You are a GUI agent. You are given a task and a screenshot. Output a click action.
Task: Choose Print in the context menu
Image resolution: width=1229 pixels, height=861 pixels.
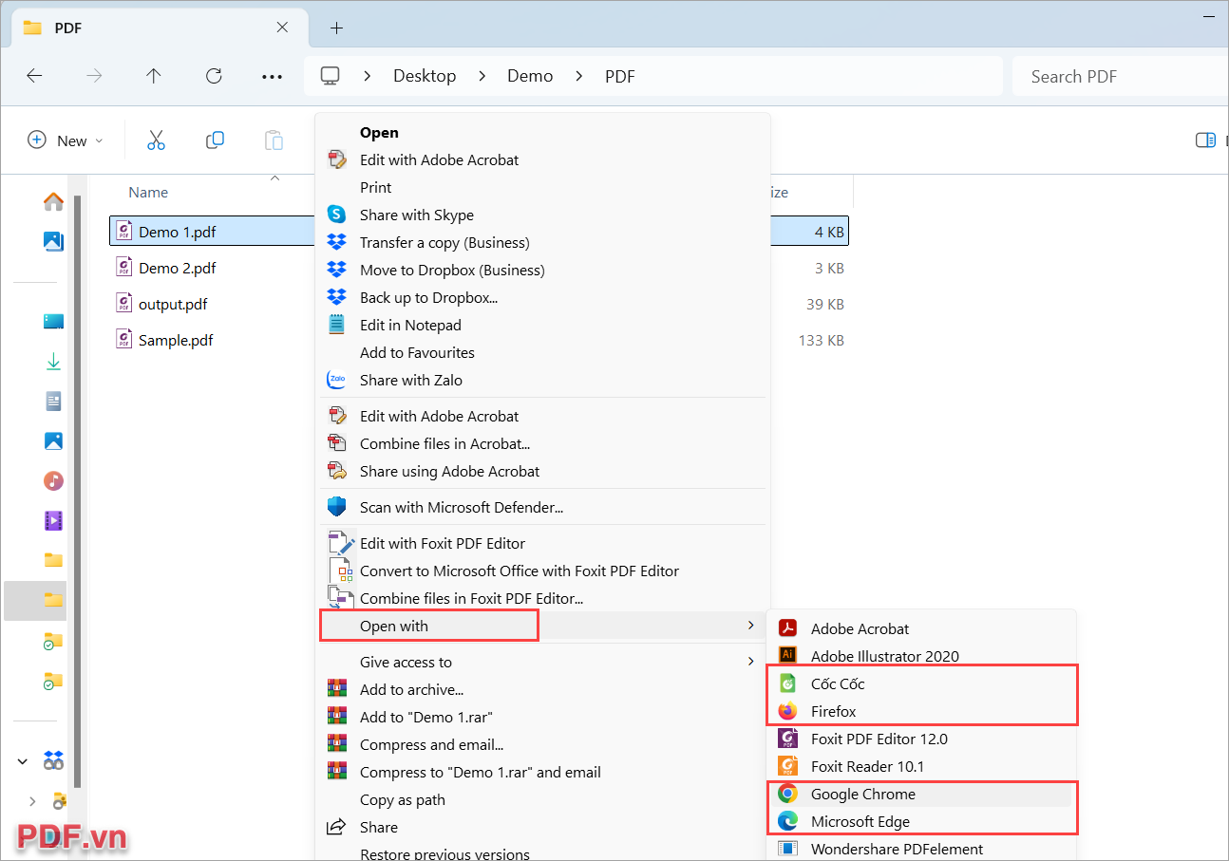[x=542, y=187]
